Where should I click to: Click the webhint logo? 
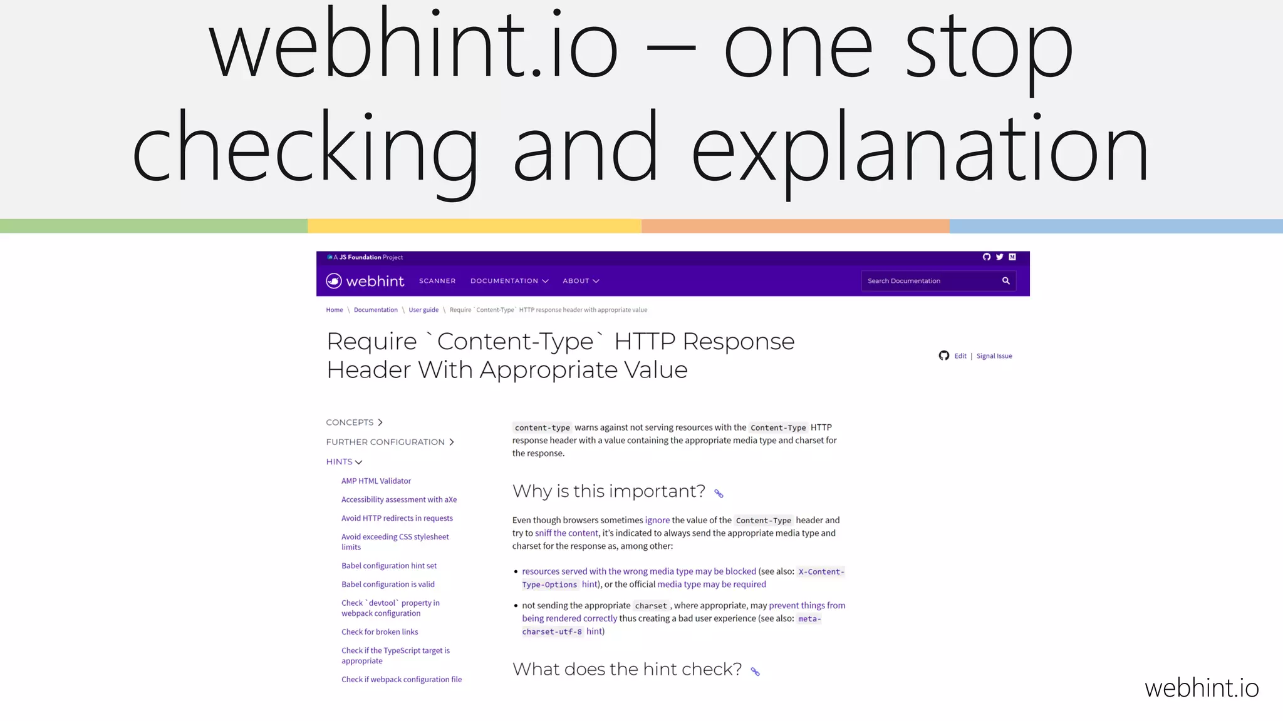pyautogui.click(x=365, y=281)
